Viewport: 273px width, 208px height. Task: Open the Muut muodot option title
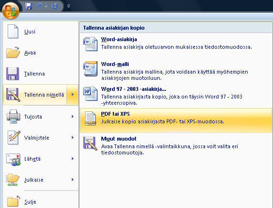click(x=119, y=139)
